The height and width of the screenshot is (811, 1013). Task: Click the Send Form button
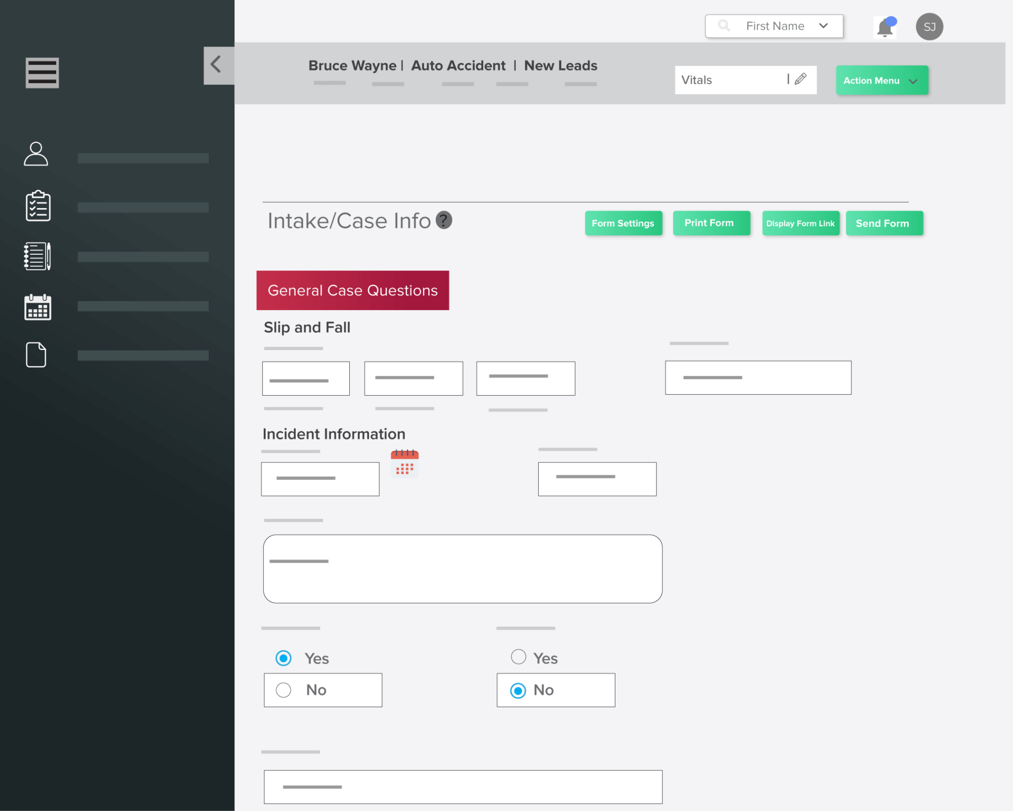(x=884, y=223)
